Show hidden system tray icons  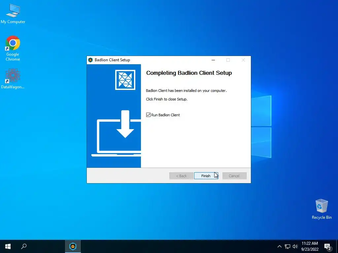coord(279,246)
